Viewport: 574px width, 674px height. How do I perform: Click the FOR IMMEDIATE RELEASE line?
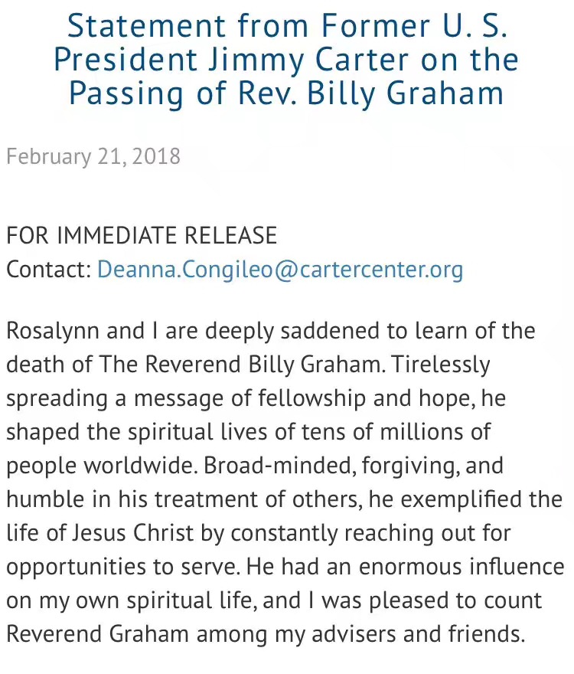[142, 234]
